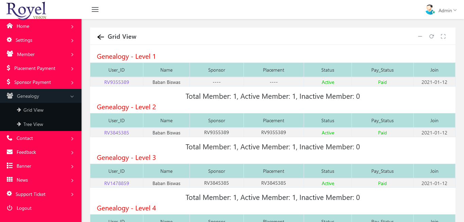This screenshot has width=464, height=222.
Task: Click the Feedback envelope icon
Action: coord(10,152)
